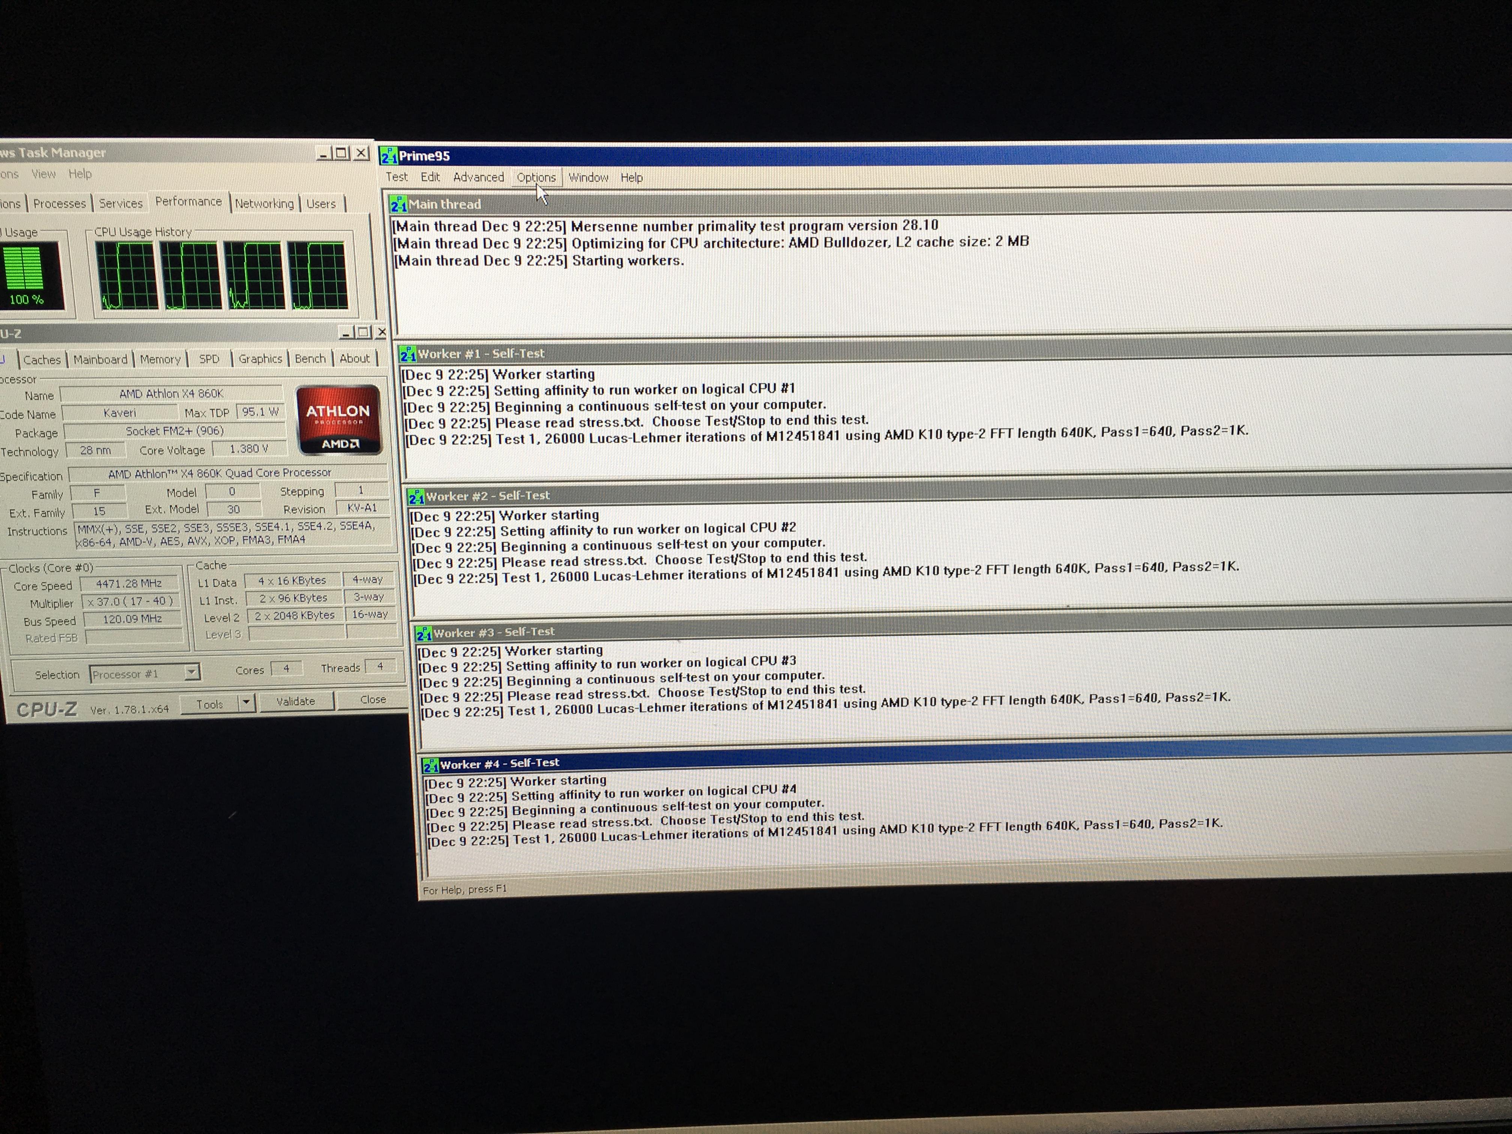Click the Prime95 title bar icon
This screenshot has width=1512, height=1134.
click(388, 156)
